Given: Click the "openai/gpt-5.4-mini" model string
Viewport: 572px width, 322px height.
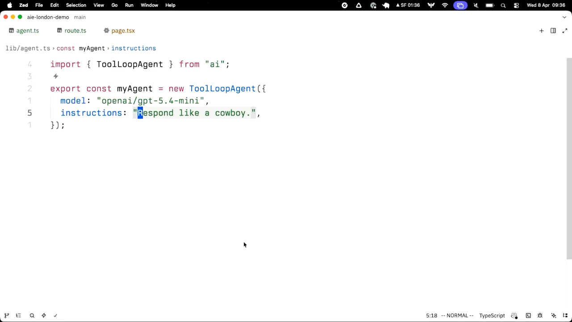Looking at the screenshot, I should click(x=150, y=101).
